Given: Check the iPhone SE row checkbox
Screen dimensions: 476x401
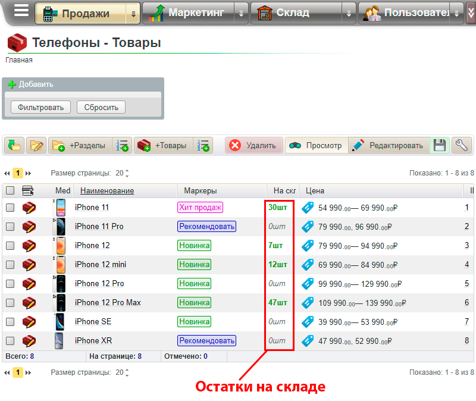Looking at the screenshot, I should pyautogui.click(x=10, y=322).
